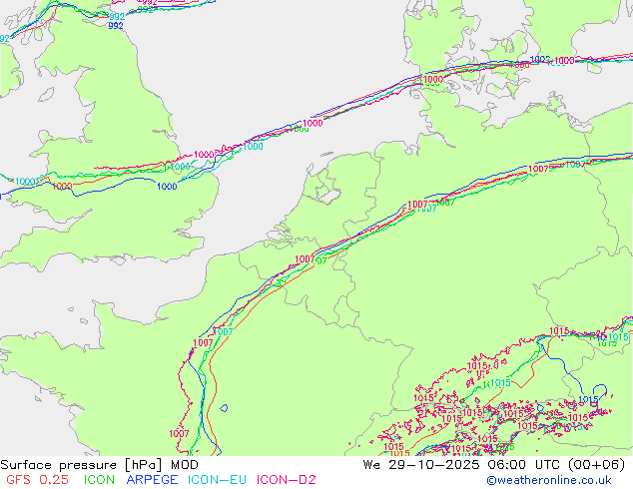Click the blue 992 label over Scotland
The image size is (633, 489).
tap(116, 25)
